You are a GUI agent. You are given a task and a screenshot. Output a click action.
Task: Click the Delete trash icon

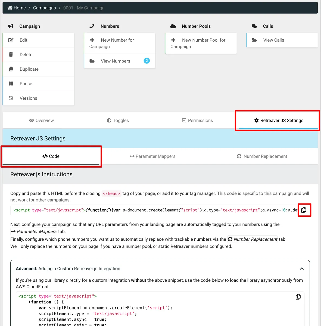[11, 55]
